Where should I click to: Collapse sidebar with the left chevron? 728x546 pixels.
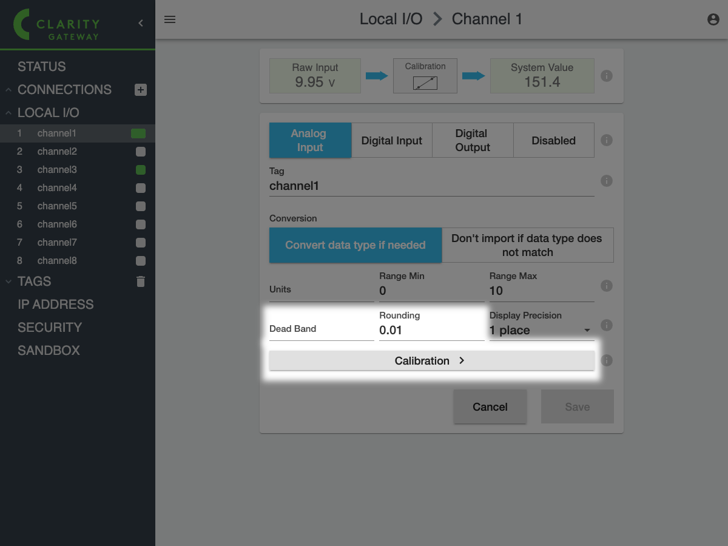[141, 23]
